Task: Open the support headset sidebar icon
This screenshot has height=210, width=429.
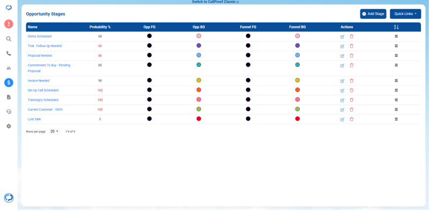Action: pyautogui.click(x=9, y=111)
